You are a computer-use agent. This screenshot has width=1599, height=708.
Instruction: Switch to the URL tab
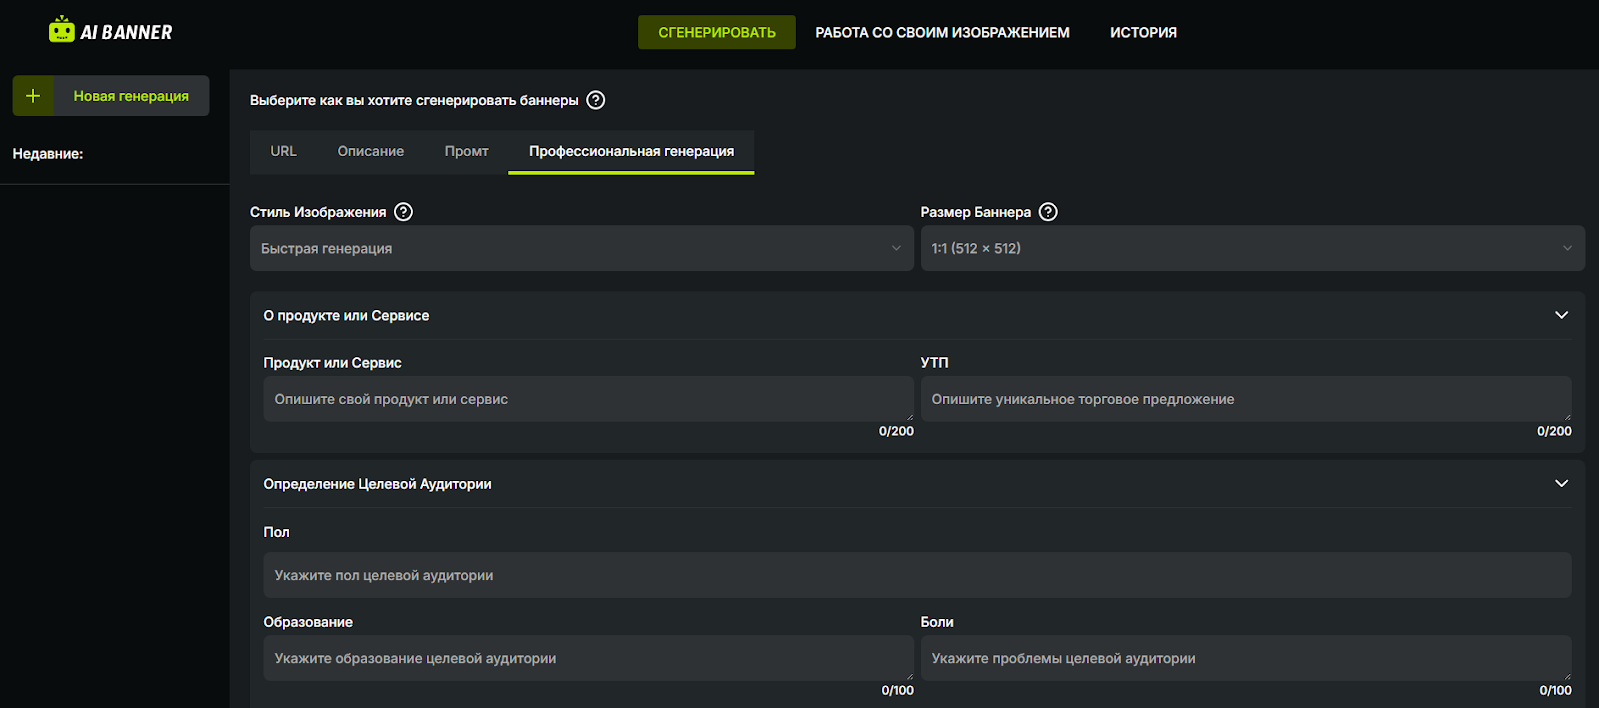tap(283, 151)
